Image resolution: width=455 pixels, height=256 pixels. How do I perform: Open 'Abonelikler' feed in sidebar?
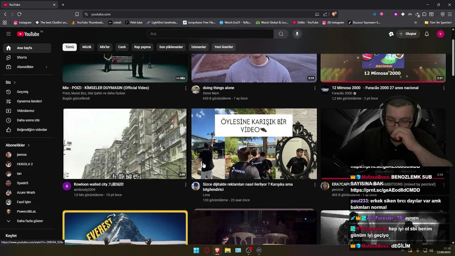click(27, 67)
